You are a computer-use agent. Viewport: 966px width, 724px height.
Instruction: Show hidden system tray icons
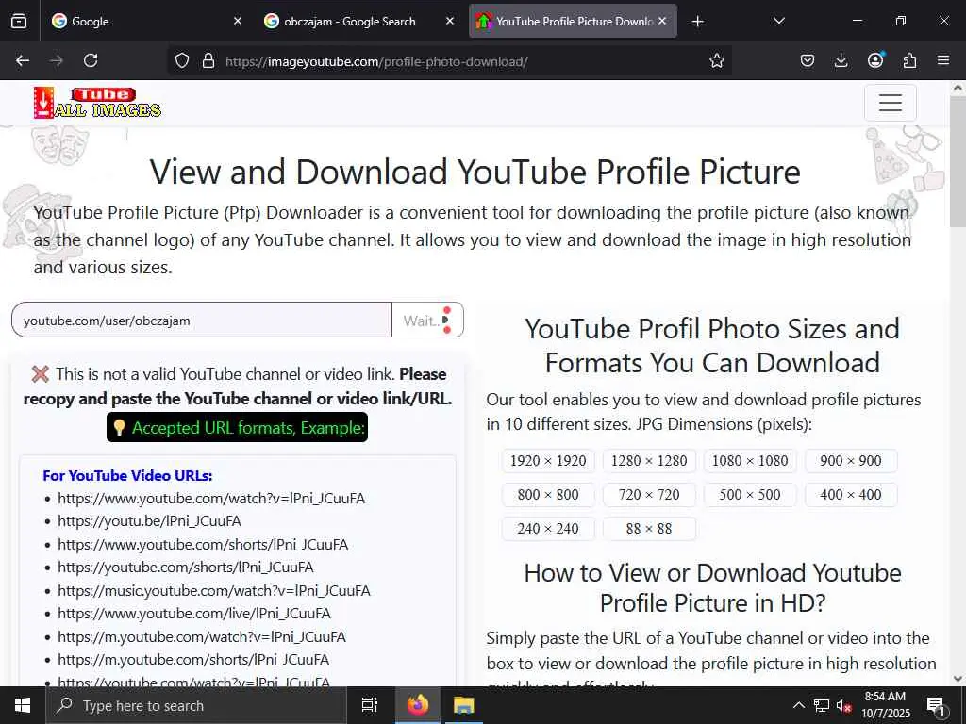[x=798, y=705]
